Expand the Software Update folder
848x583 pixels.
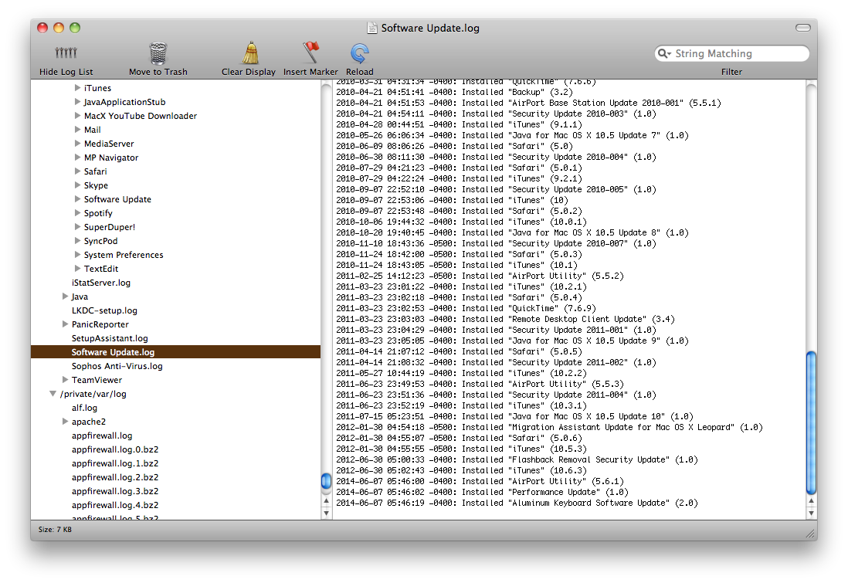click(77, 199)
